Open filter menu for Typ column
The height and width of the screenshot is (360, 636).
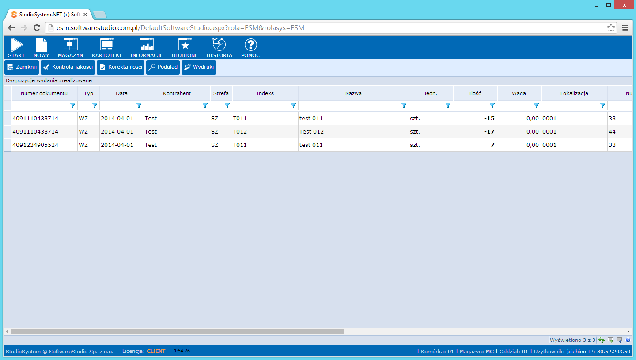tap(95, 106)
